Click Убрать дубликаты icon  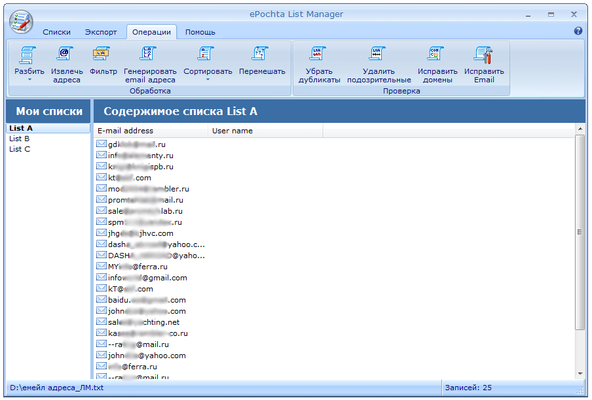pos(318,54)
